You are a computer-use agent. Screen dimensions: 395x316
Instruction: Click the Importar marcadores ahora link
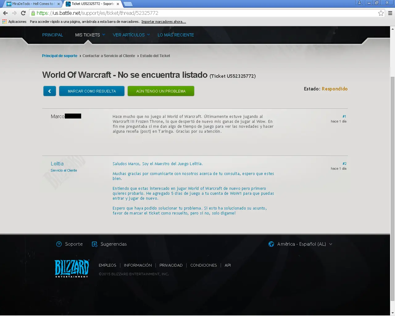(164, 22)
